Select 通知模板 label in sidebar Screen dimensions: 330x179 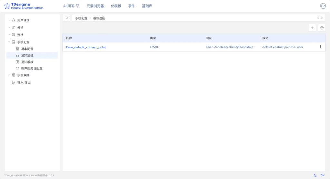click(x=27, y=62)
